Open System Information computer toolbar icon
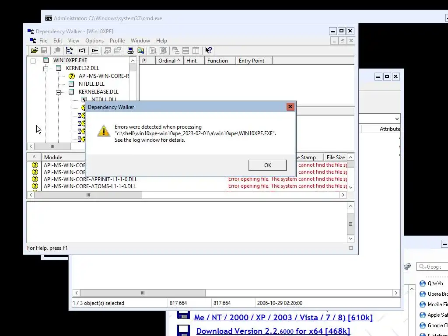Image resolution: width=448 pixels, height=336 pixels. (130, 51)
